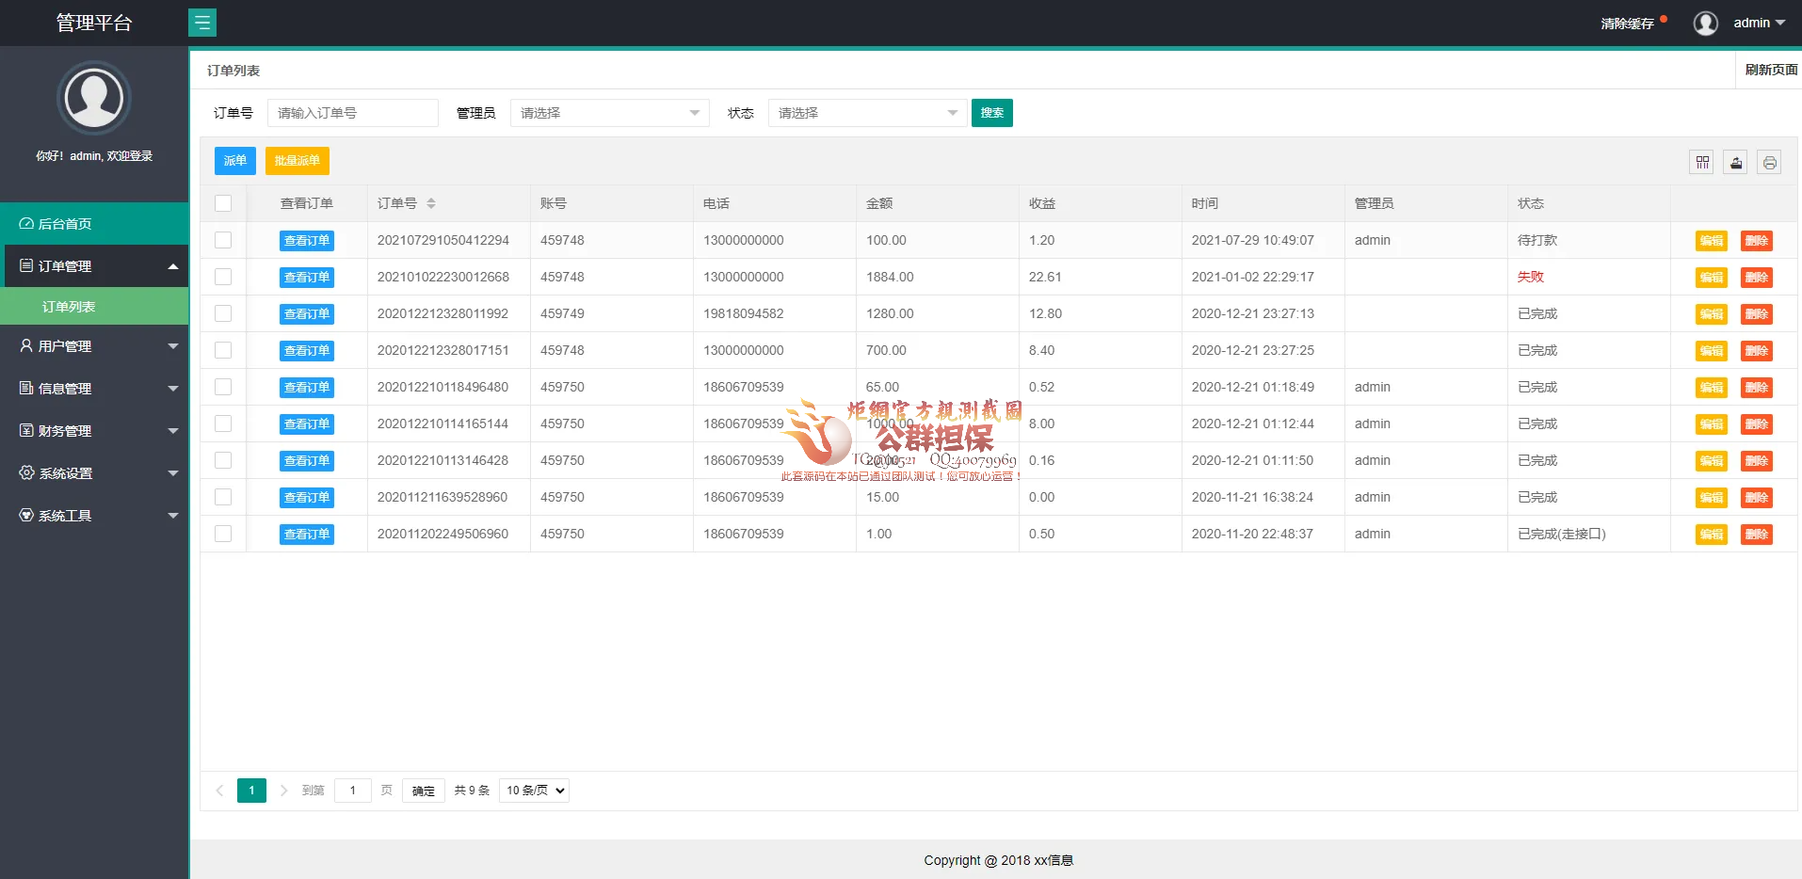This screenshot has height=879, width=1802.
Task: Check the box for order 202107291050412294
Action: pyautogui.click(x=223, y=240)
